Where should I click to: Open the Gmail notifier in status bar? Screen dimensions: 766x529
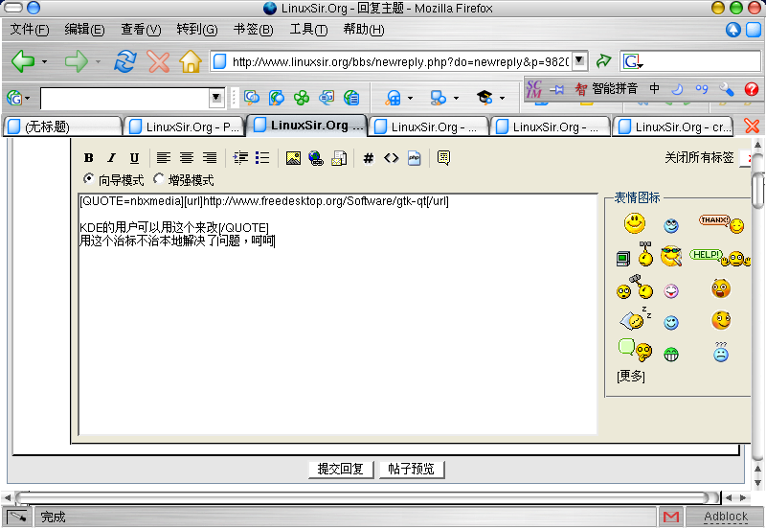tap(671, 517)
